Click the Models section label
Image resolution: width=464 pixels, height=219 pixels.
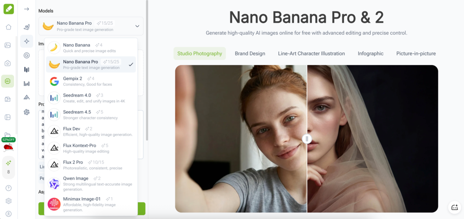tap(46, 11)
